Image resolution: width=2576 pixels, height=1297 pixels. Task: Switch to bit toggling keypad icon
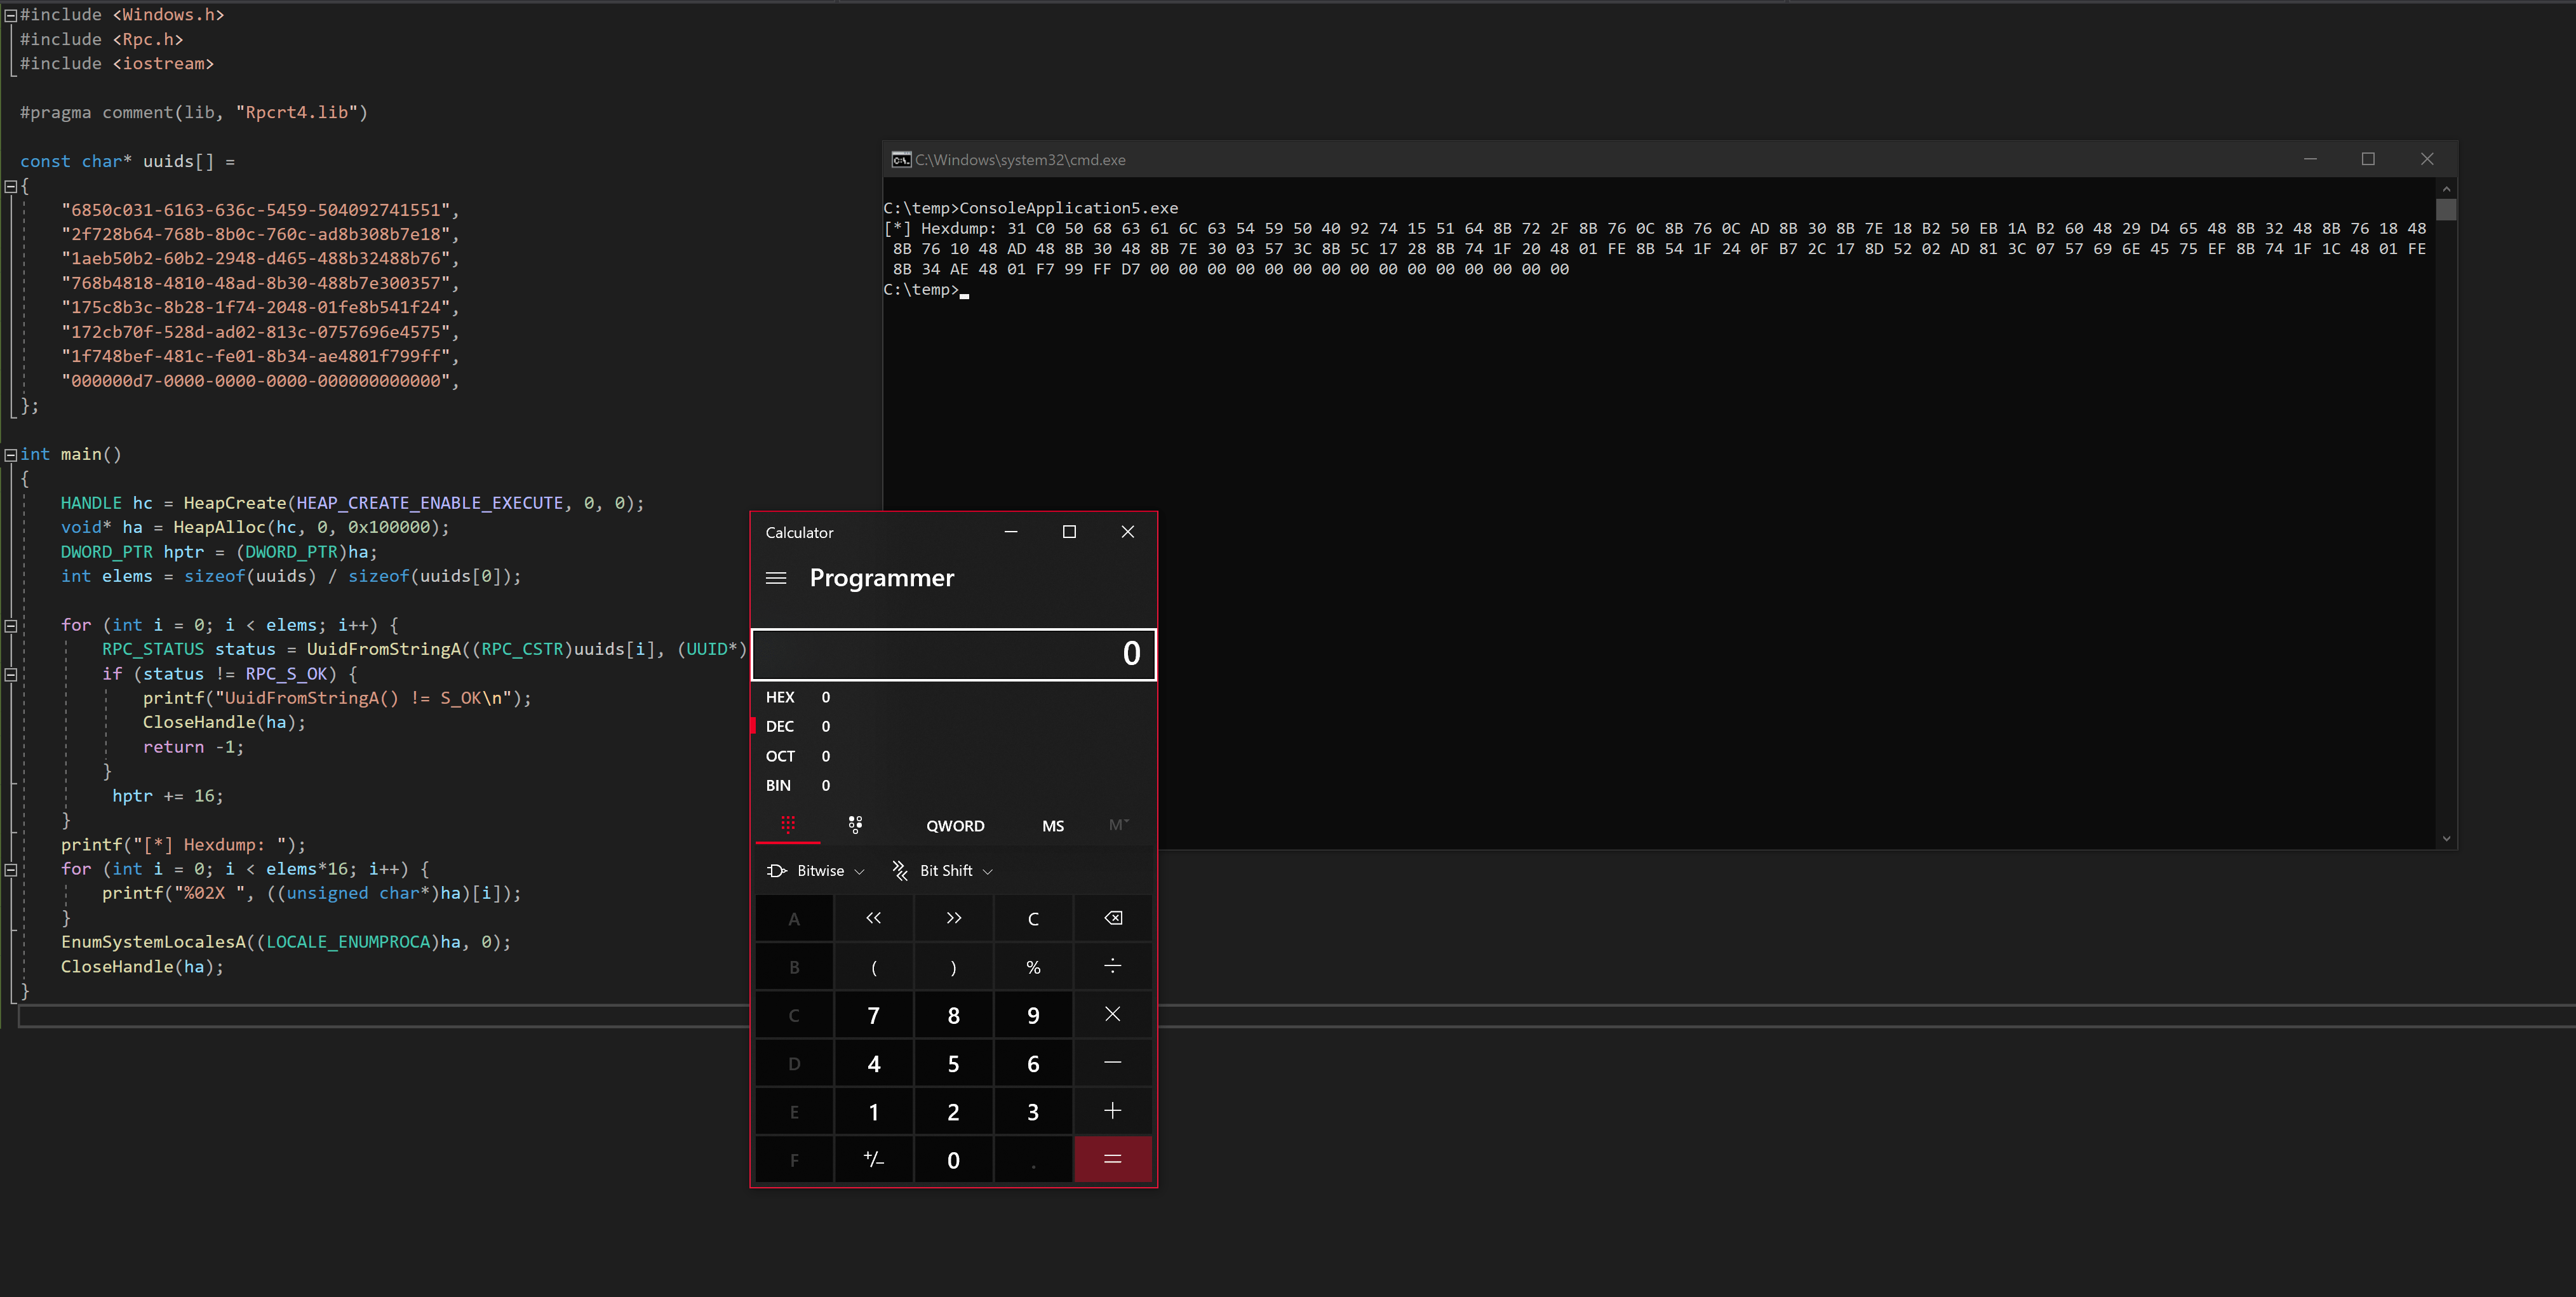pyautogui.click(x=855, y=825)
